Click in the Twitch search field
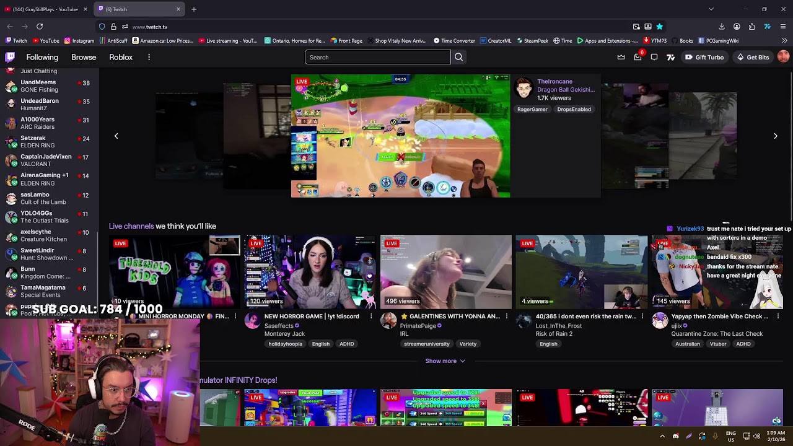The width and height of the screenshot is (793, 446). coord(377,57)
